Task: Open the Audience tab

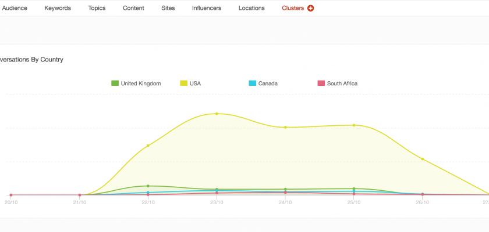Action: click(15, 8)
